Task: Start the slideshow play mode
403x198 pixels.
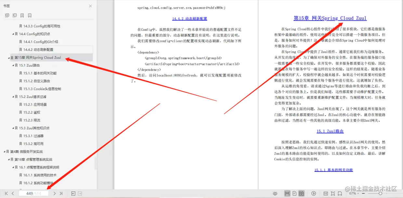Action: (314, 193)
